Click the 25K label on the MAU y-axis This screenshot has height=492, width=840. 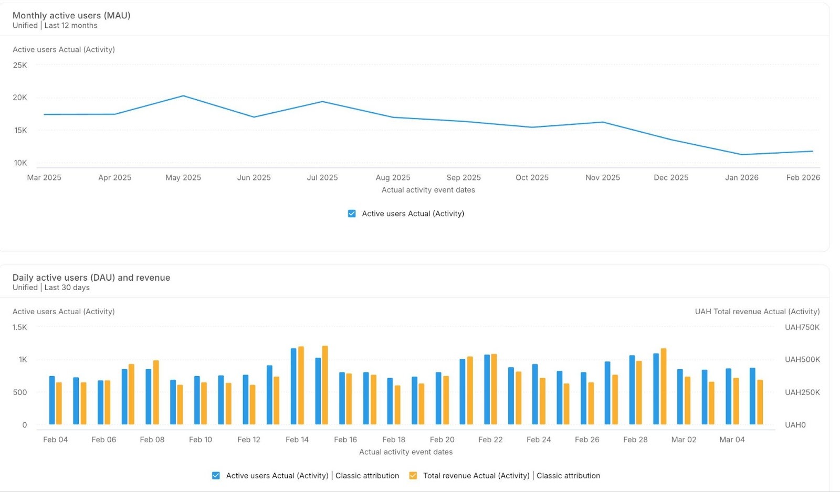point(21,65)
